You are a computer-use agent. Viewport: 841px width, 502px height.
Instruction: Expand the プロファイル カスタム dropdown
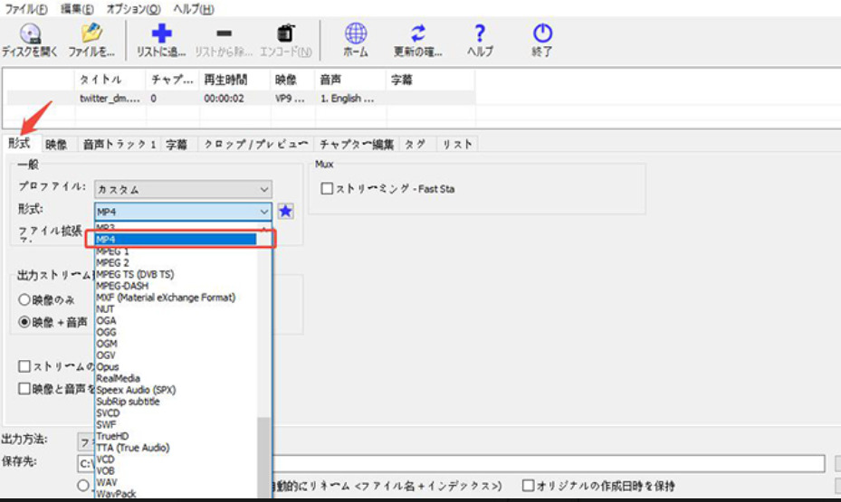click(184, 189)
